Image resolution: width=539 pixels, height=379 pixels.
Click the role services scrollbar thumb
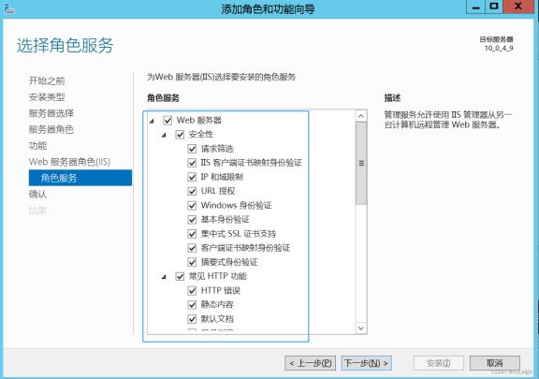pos(361,164)
